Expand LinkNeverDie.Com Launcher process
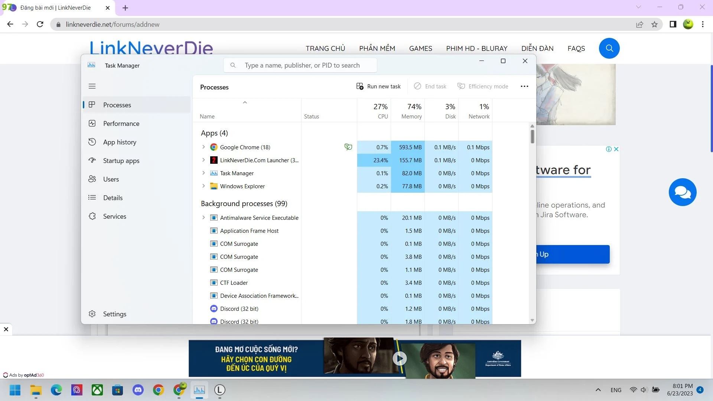 click(203, 160)
